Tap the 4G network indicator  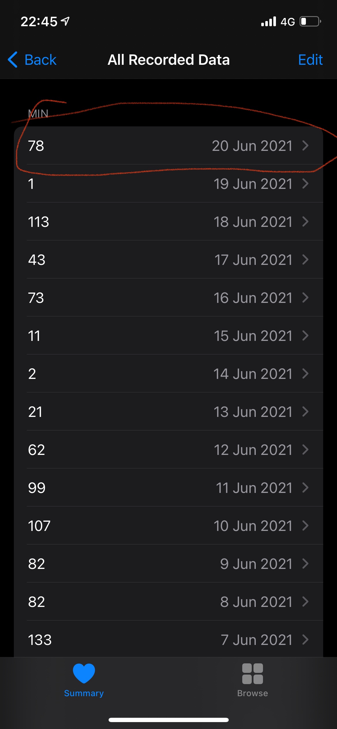pyautogui.click(x=287, y=22)
